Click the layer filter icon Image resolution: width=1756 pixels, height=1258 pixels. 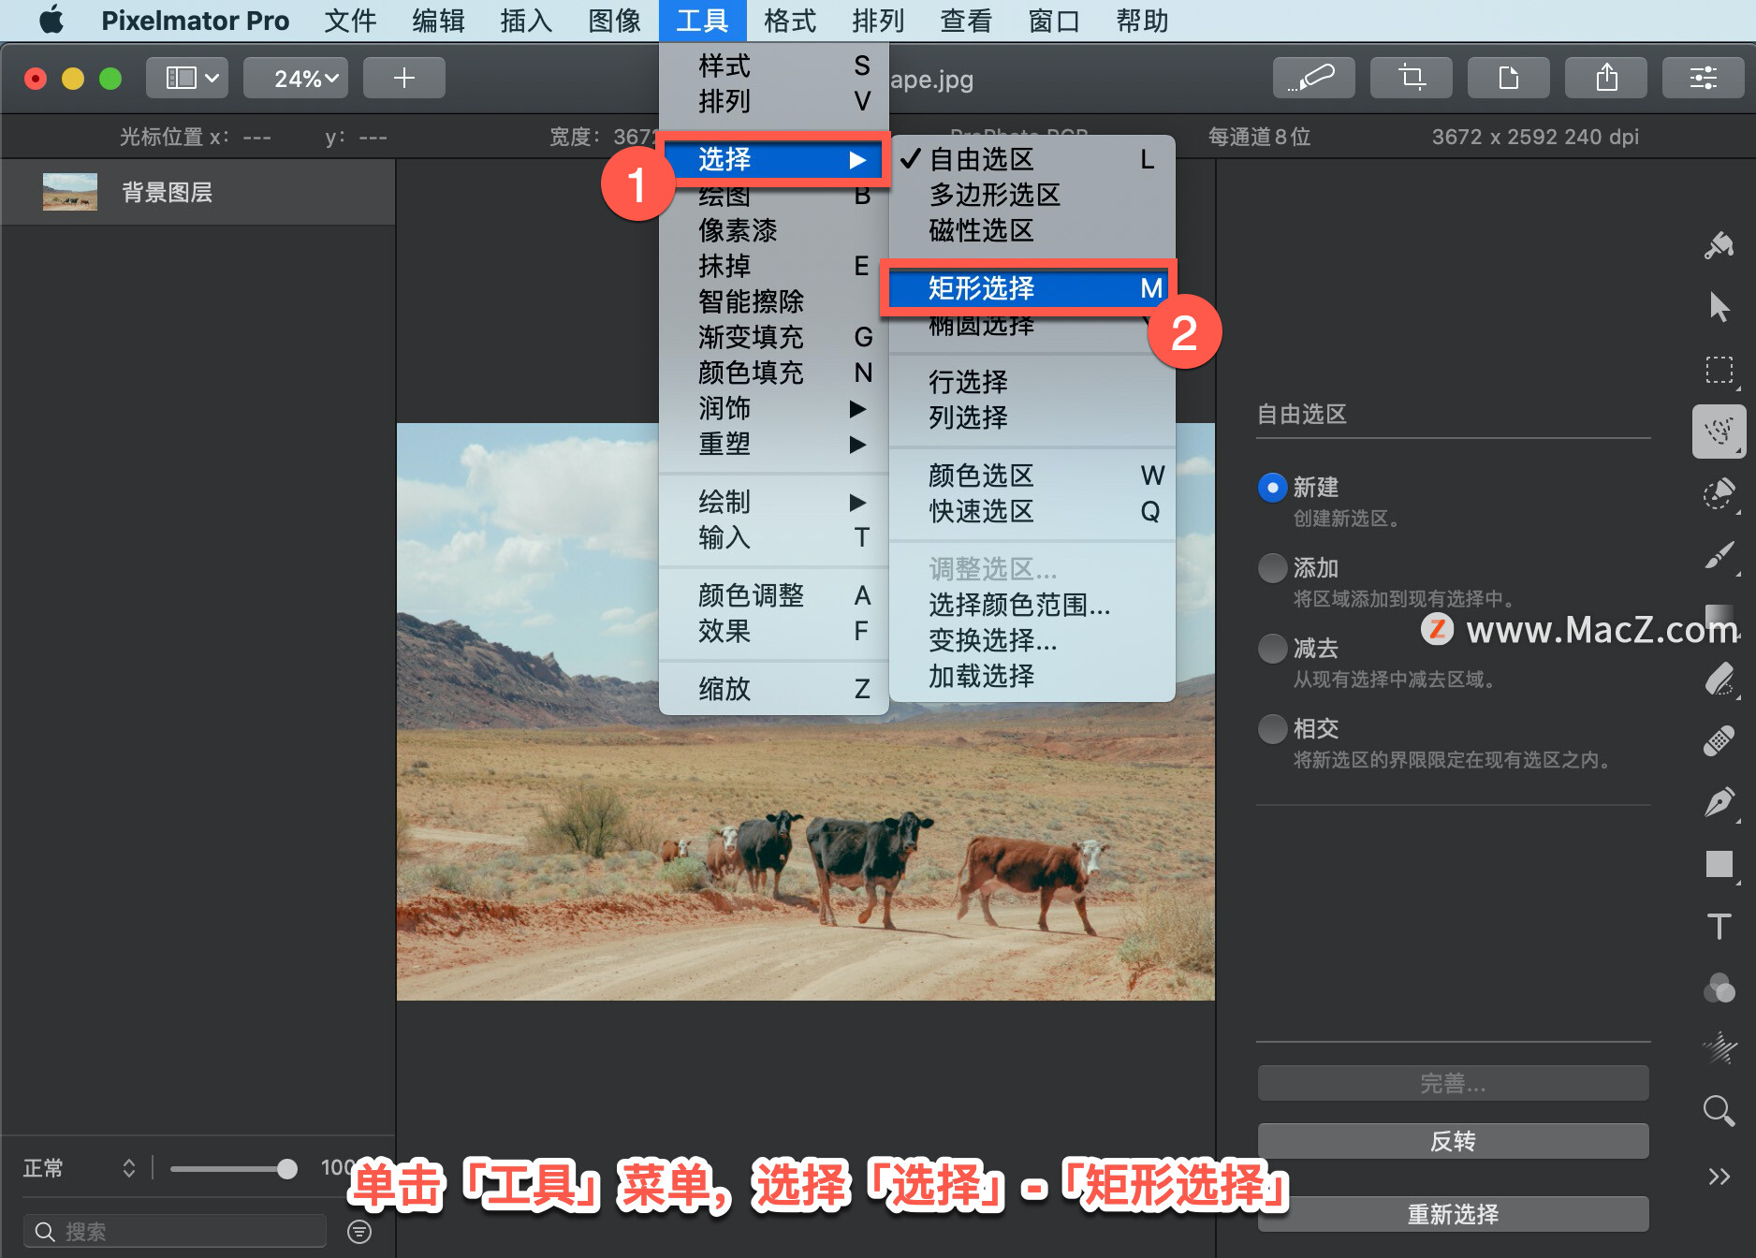tap(359, 1231)
